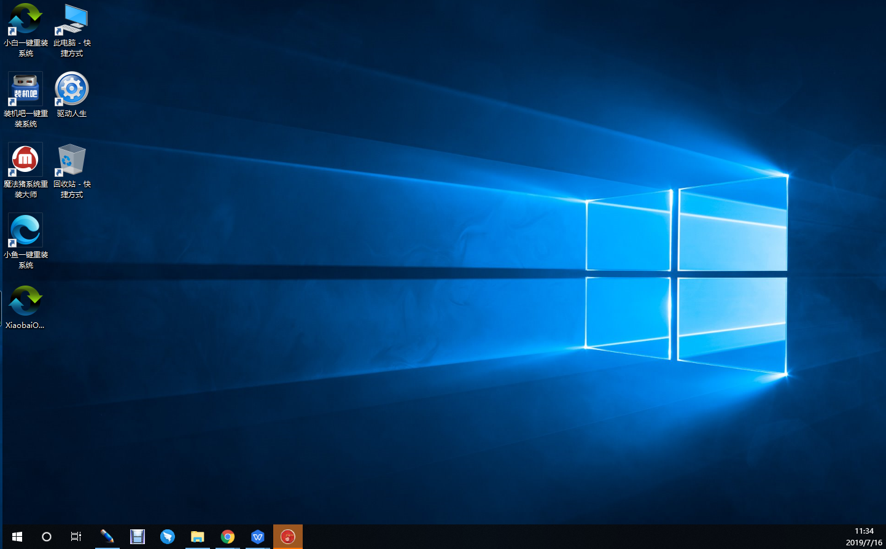The height and width of the screenshot is (549, 886).
Task: Click the blue bird app in the taskbar
Action: 168,536
